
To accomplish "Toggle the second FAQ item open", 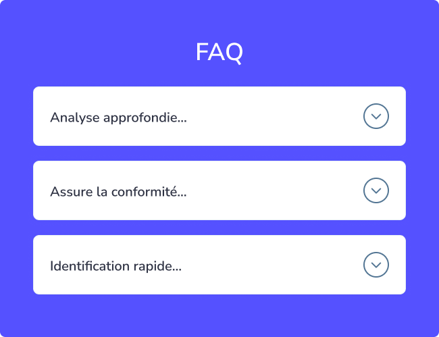I will pyautogui.click(x=376, y=190).
